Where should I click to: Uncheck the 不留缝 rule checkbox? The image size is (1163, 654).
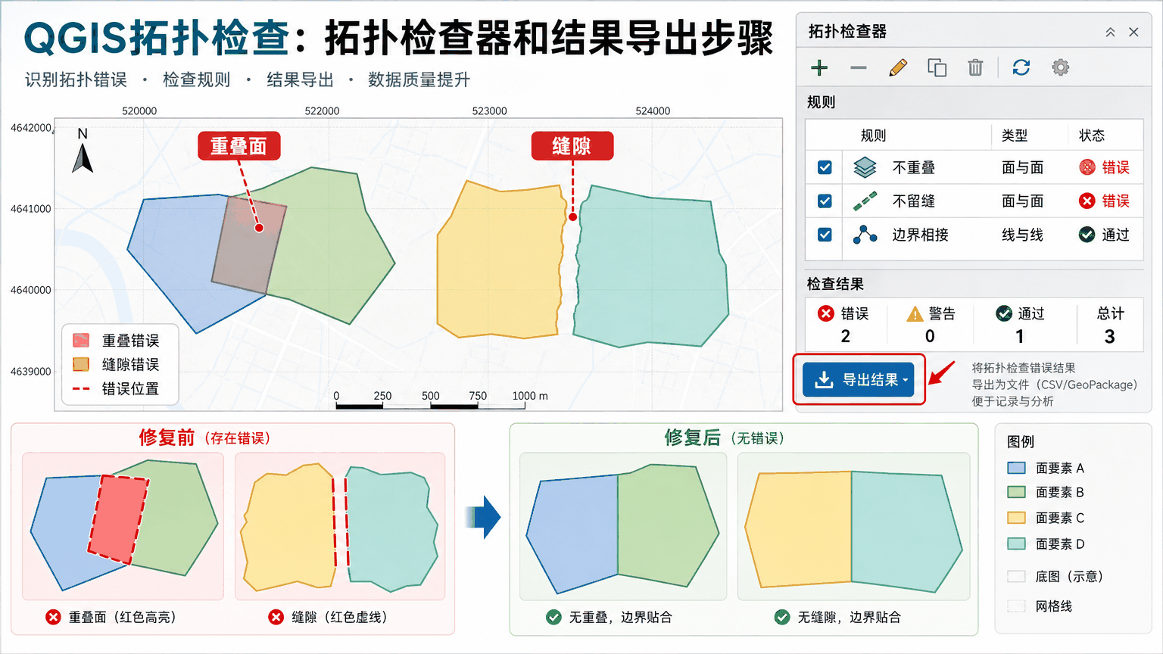pyautogui.click(x=825, y=201)
